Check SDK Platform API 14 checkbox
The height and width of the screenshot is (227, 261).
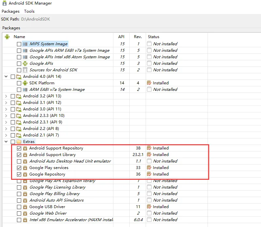point(19,83)
